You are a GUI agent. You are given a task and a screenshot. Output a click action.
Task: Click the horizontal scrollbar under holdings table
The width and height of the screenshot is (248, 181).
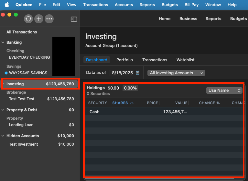tap(160, 179)
